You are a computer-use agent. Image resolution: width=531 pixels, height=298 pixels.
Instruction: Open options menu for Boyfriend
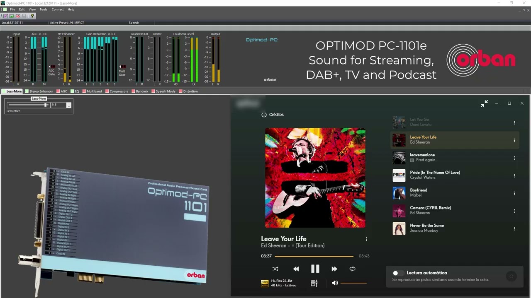coord(514,193)
